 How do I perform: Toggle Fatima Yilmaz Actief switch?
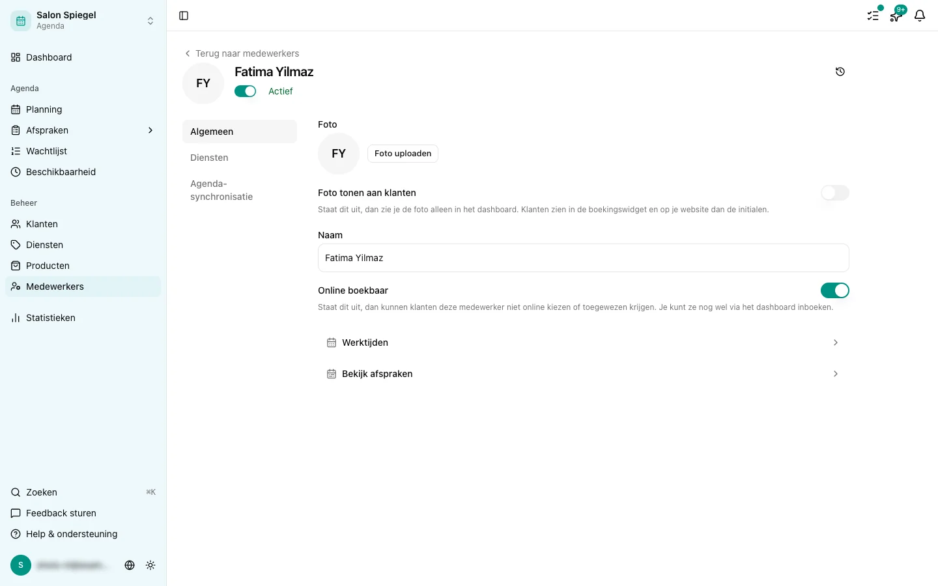click(246, 91)
